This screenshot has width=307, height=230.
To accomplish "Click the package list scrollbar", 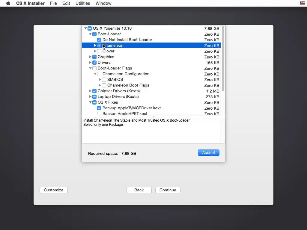I will click(223, 59).
